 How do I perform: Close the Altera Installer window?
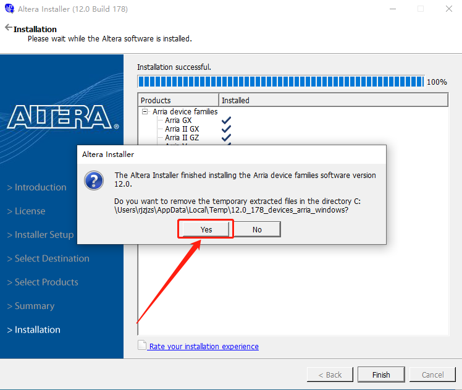(x=449, y=9)
